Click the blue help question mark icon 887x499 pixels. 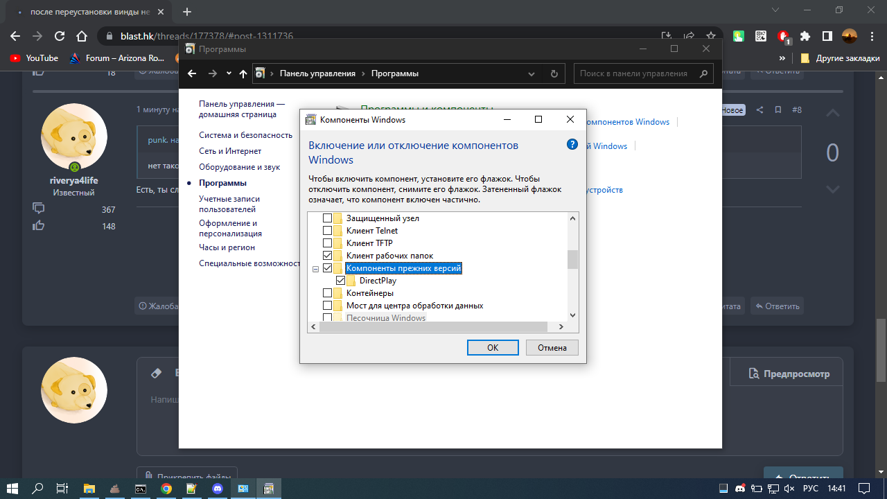coord(572,144)
